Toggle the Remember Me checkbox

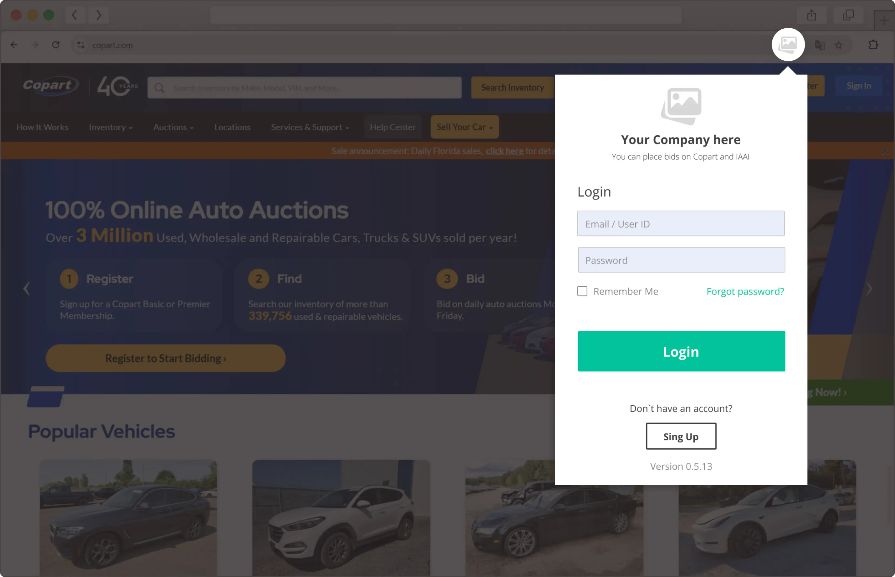(582, 291)
